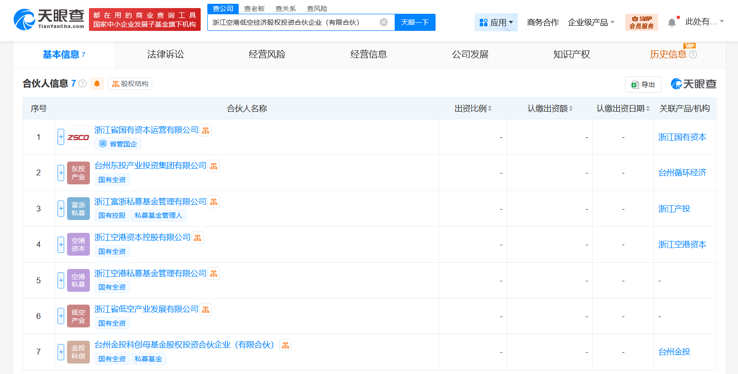The image size is (738, 374).
Task: Sort by 出资比例 column
Action: coord(473,109)
